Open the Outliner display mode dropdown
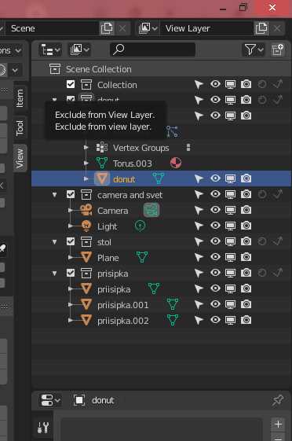This screenshot has width=292, height=441. point(79,50)
